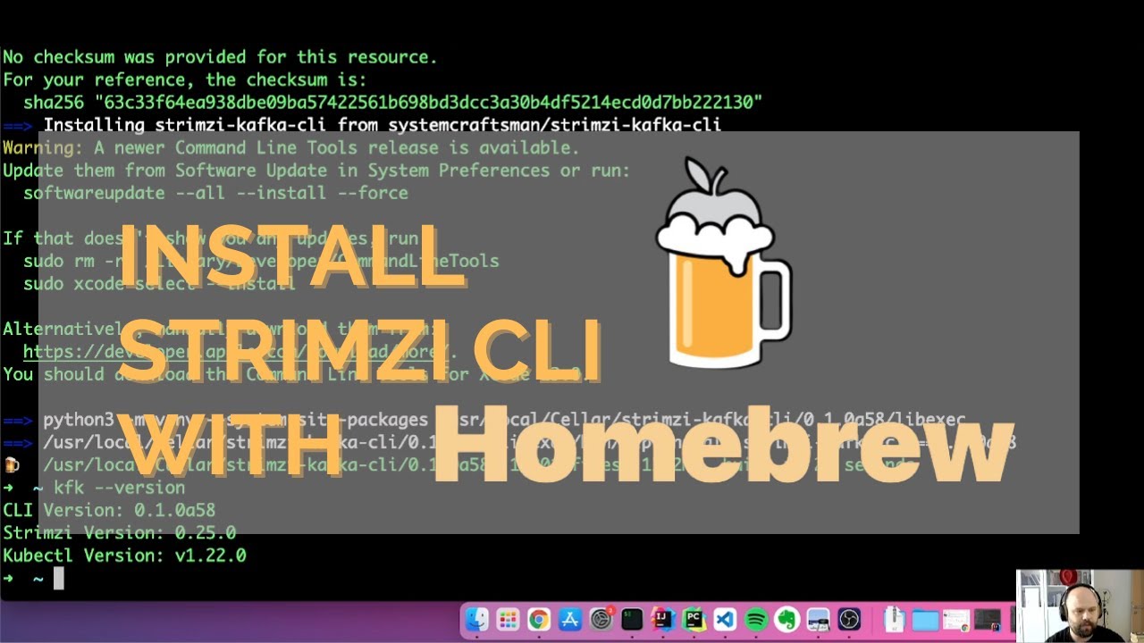Open the App Store dock icon
1144x643 pixels.
click(570, 619)
